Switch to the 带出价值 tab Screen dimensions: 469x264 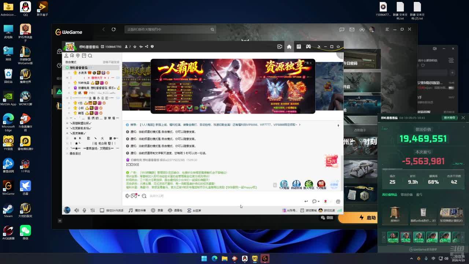coord(406,195)
